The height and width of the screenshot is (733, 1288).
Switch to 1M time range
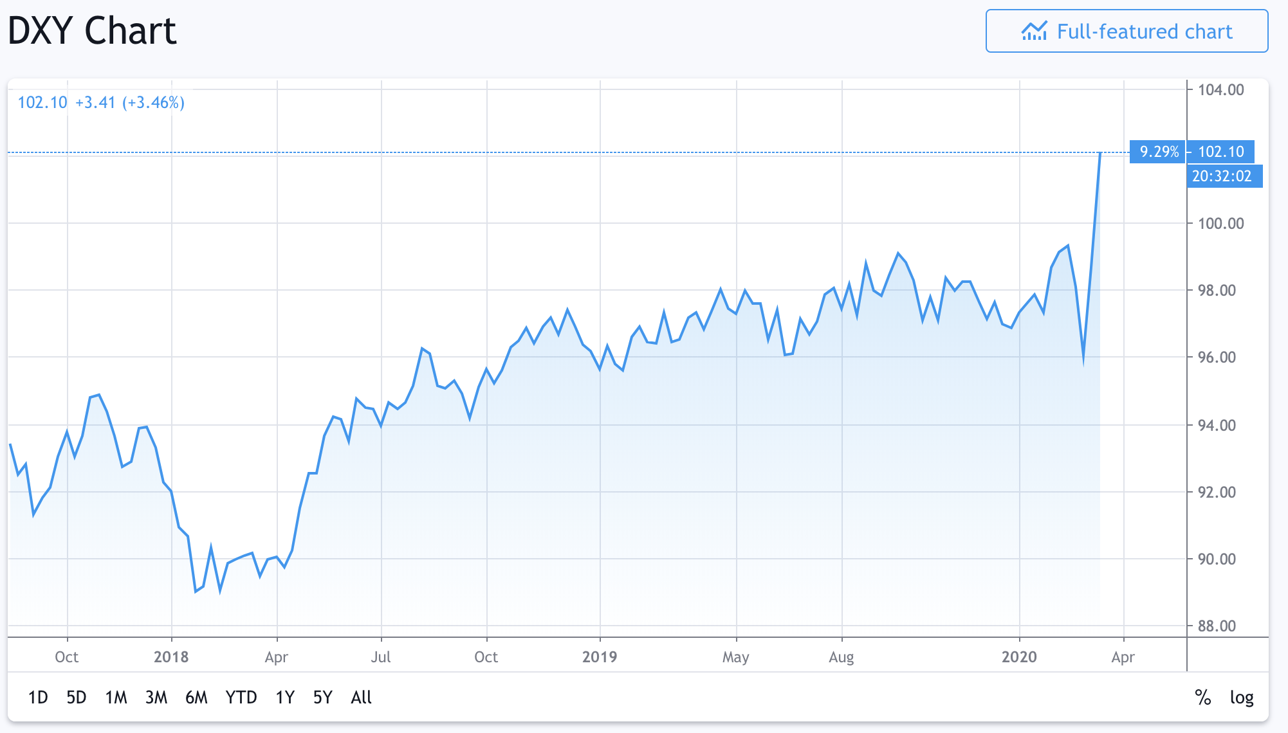point(116,697)
